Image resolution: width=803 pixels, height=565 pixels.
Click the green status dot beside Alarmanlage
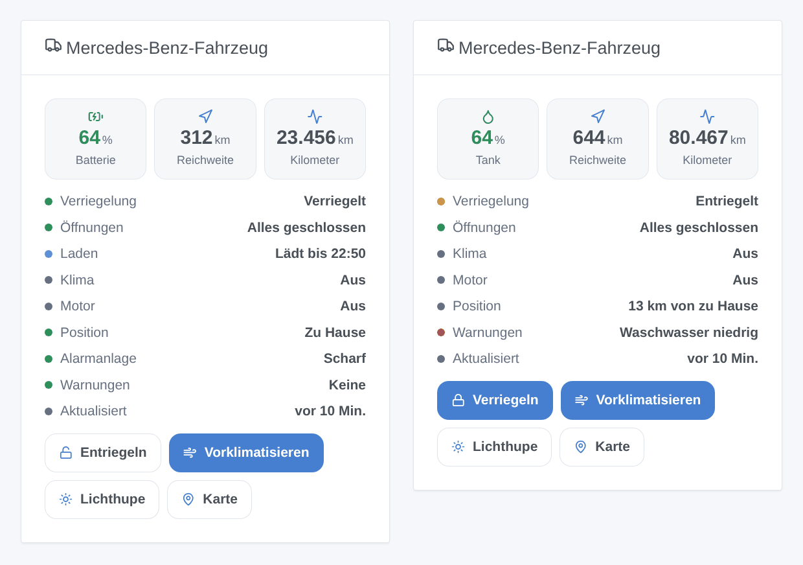(49, 359)
